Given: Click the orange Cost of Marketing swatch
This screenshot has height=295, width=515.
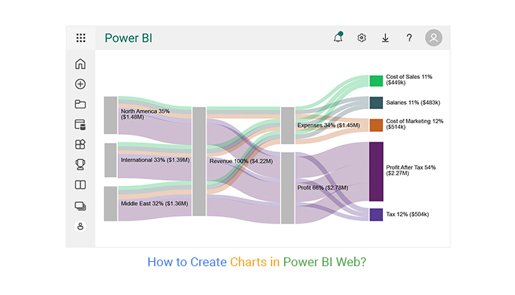Looking at the screenshot, I should coord(376,125).
